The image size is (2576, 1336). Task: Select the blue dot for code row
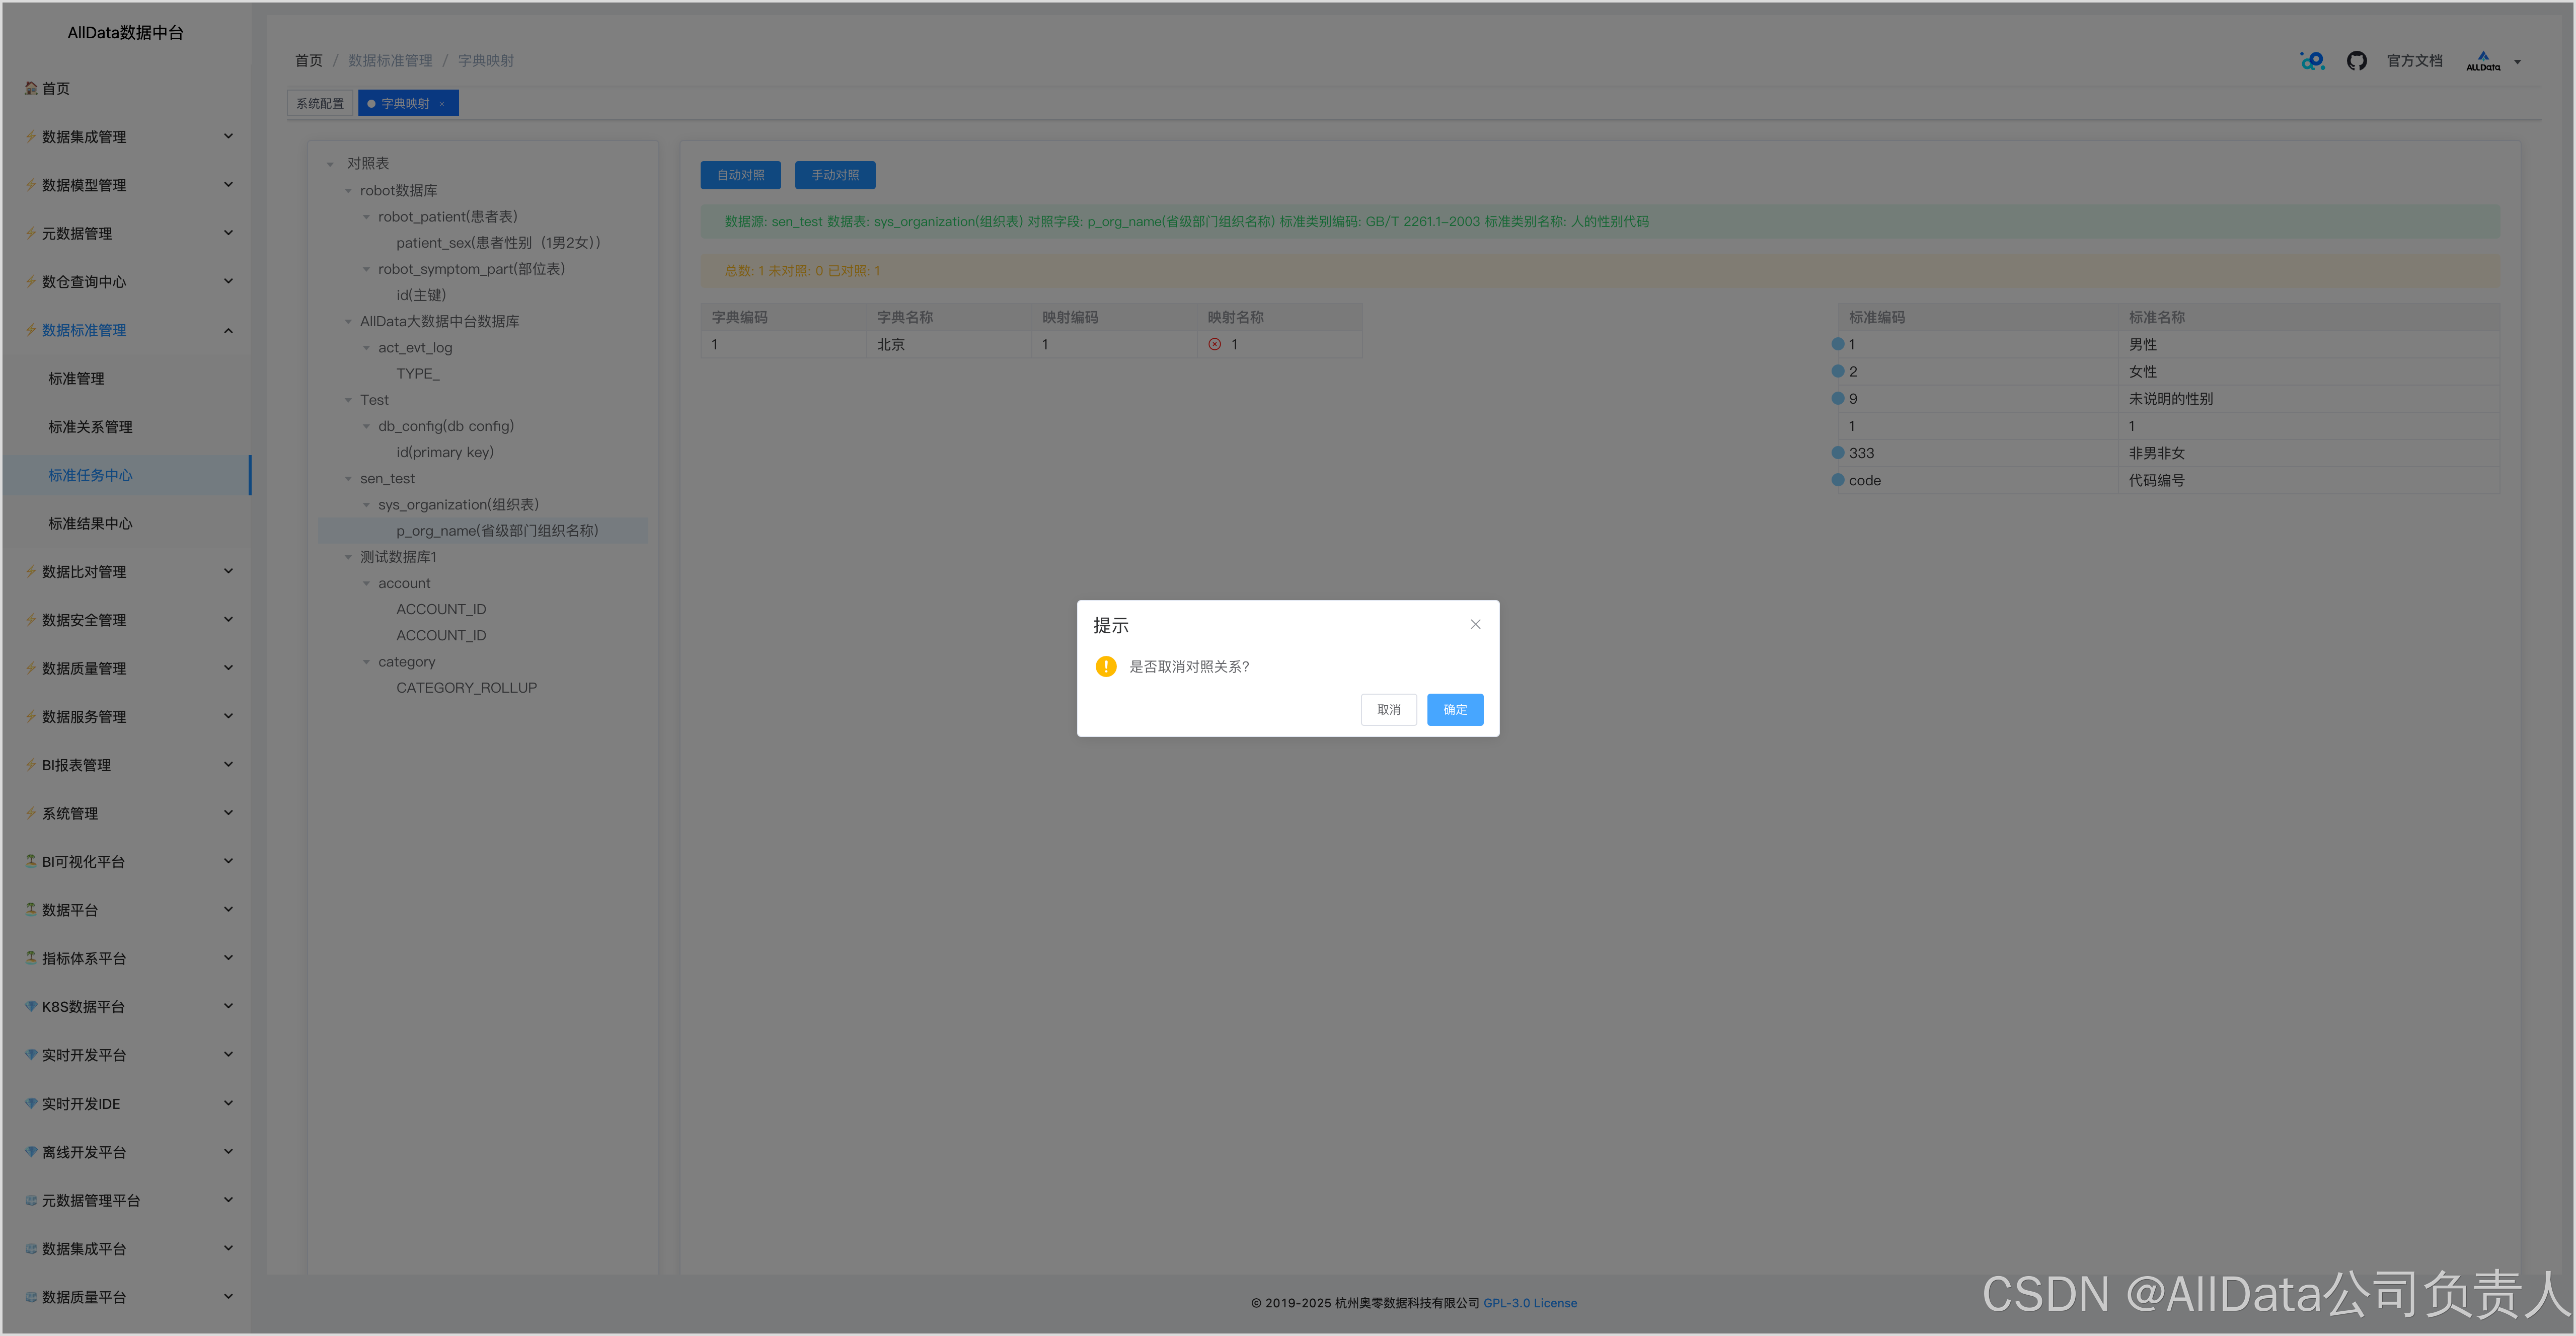(x=1837, y=480)
